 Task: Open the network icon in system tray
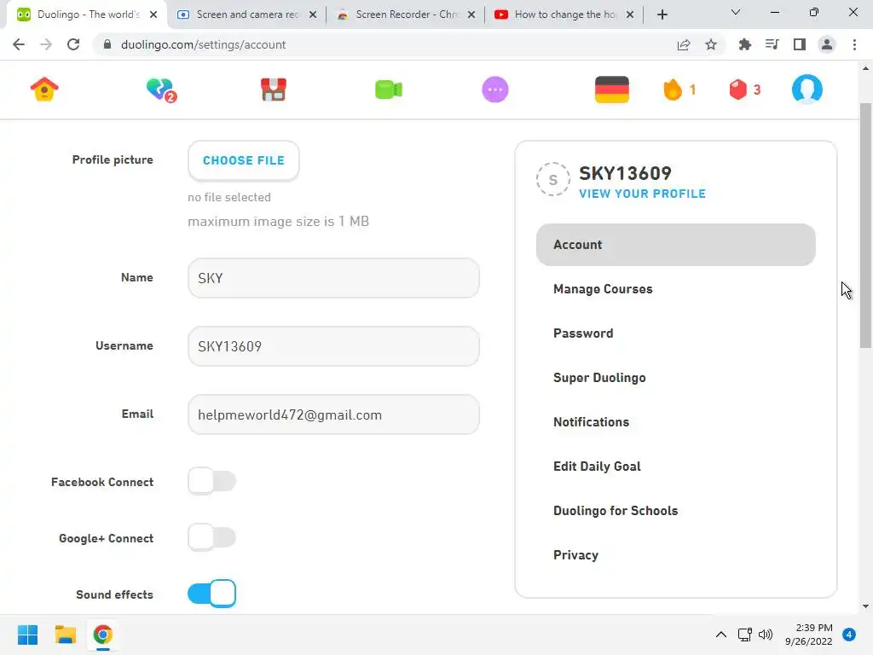pyautogui.click(x=744, y=635)
